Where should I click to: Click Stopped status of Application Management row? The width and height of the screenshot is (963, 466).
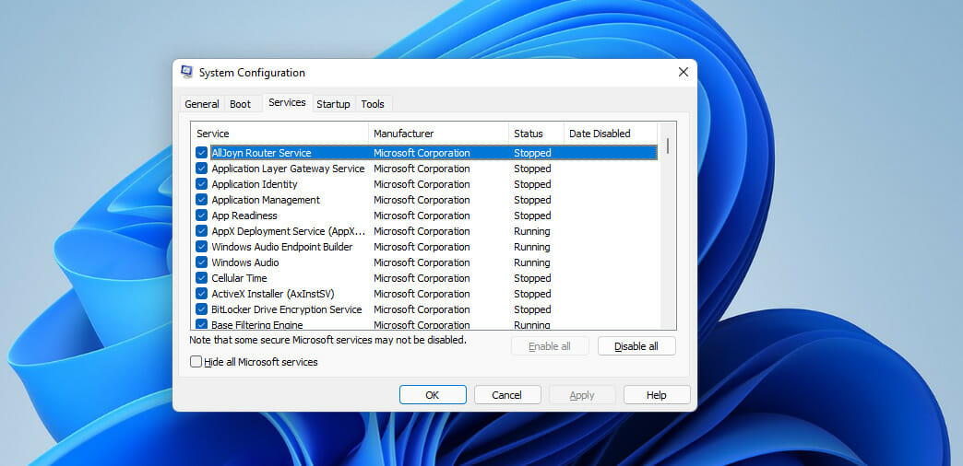tap(532, 200)
